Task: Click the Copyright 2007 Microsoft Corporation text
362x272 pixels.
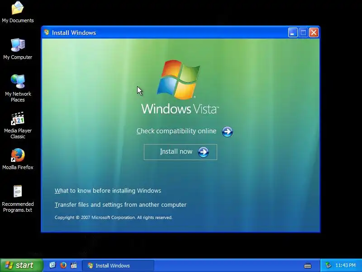Action: coord(114,218)
